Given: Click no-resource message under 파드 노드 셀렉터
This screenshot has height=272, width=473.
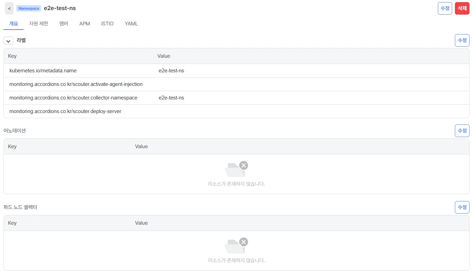Looking at the screenshot, I should pos(236,260).
